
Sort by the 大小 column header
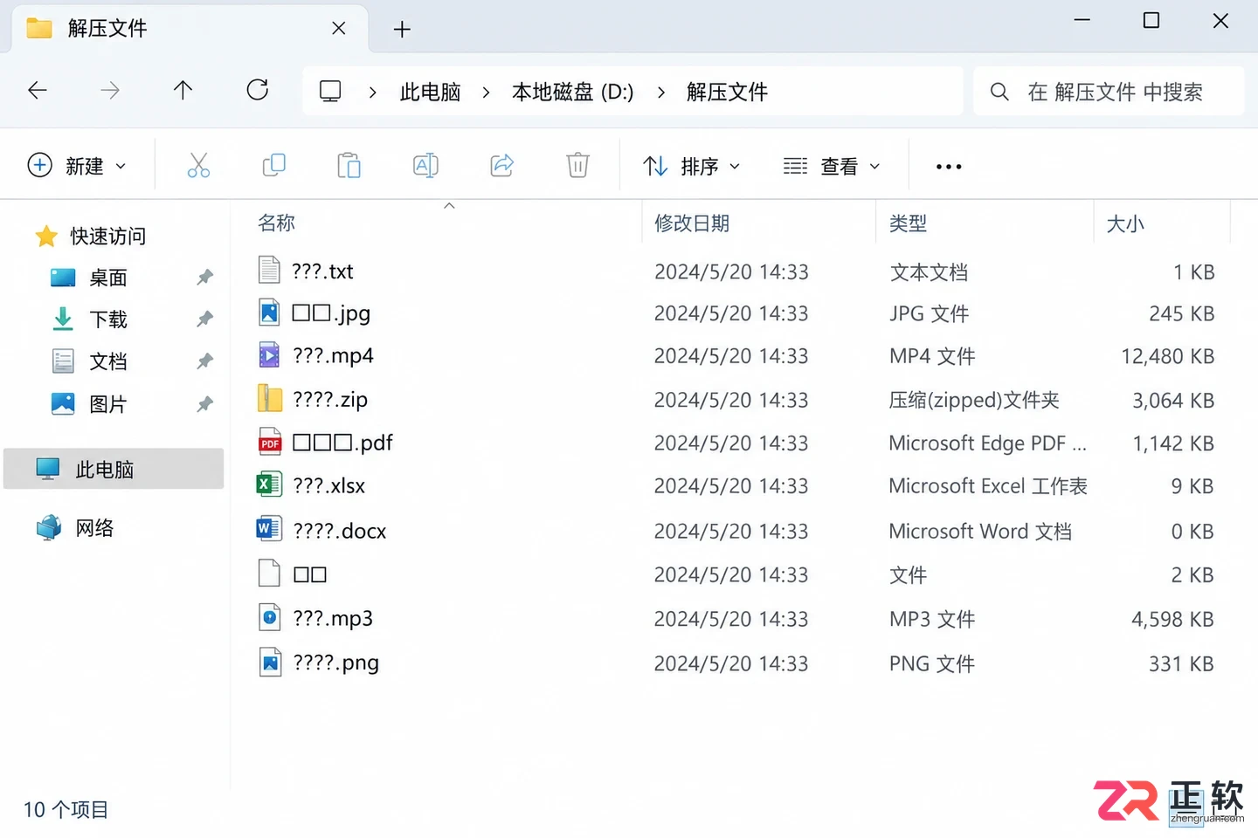1125,224
